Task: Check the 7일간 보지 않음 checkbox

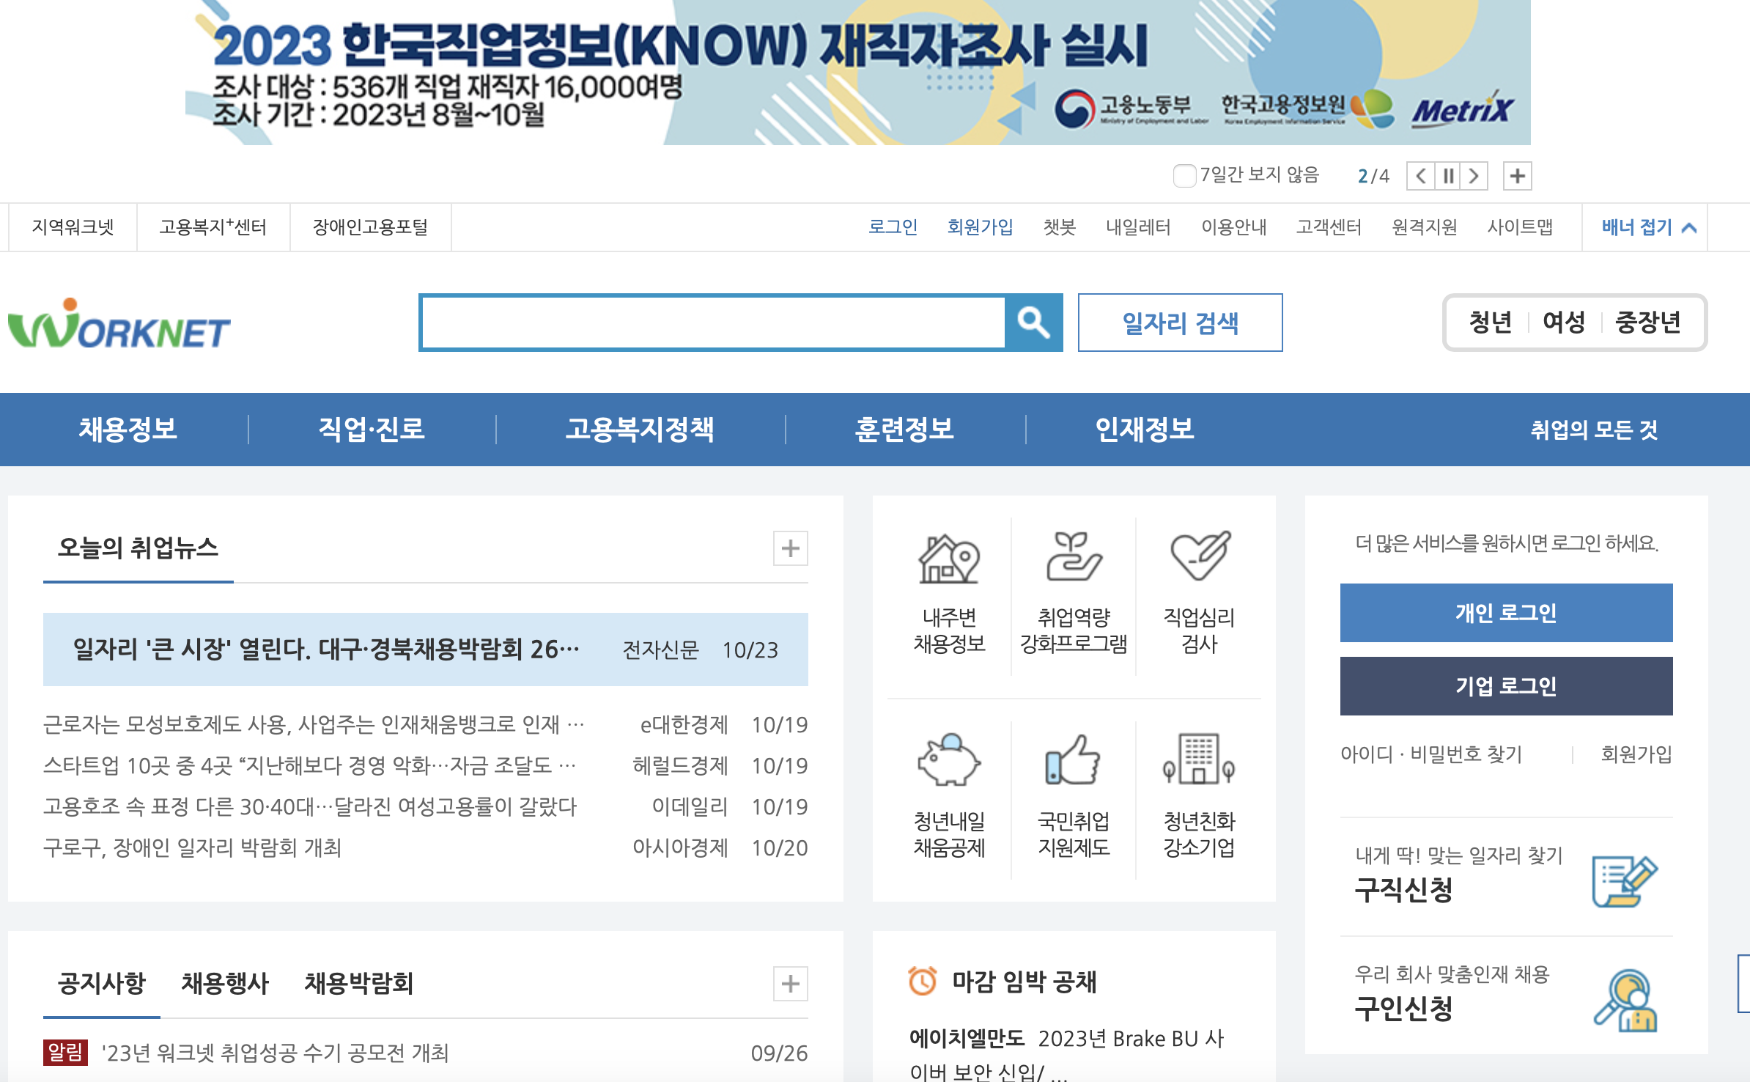Action: 1184,175
